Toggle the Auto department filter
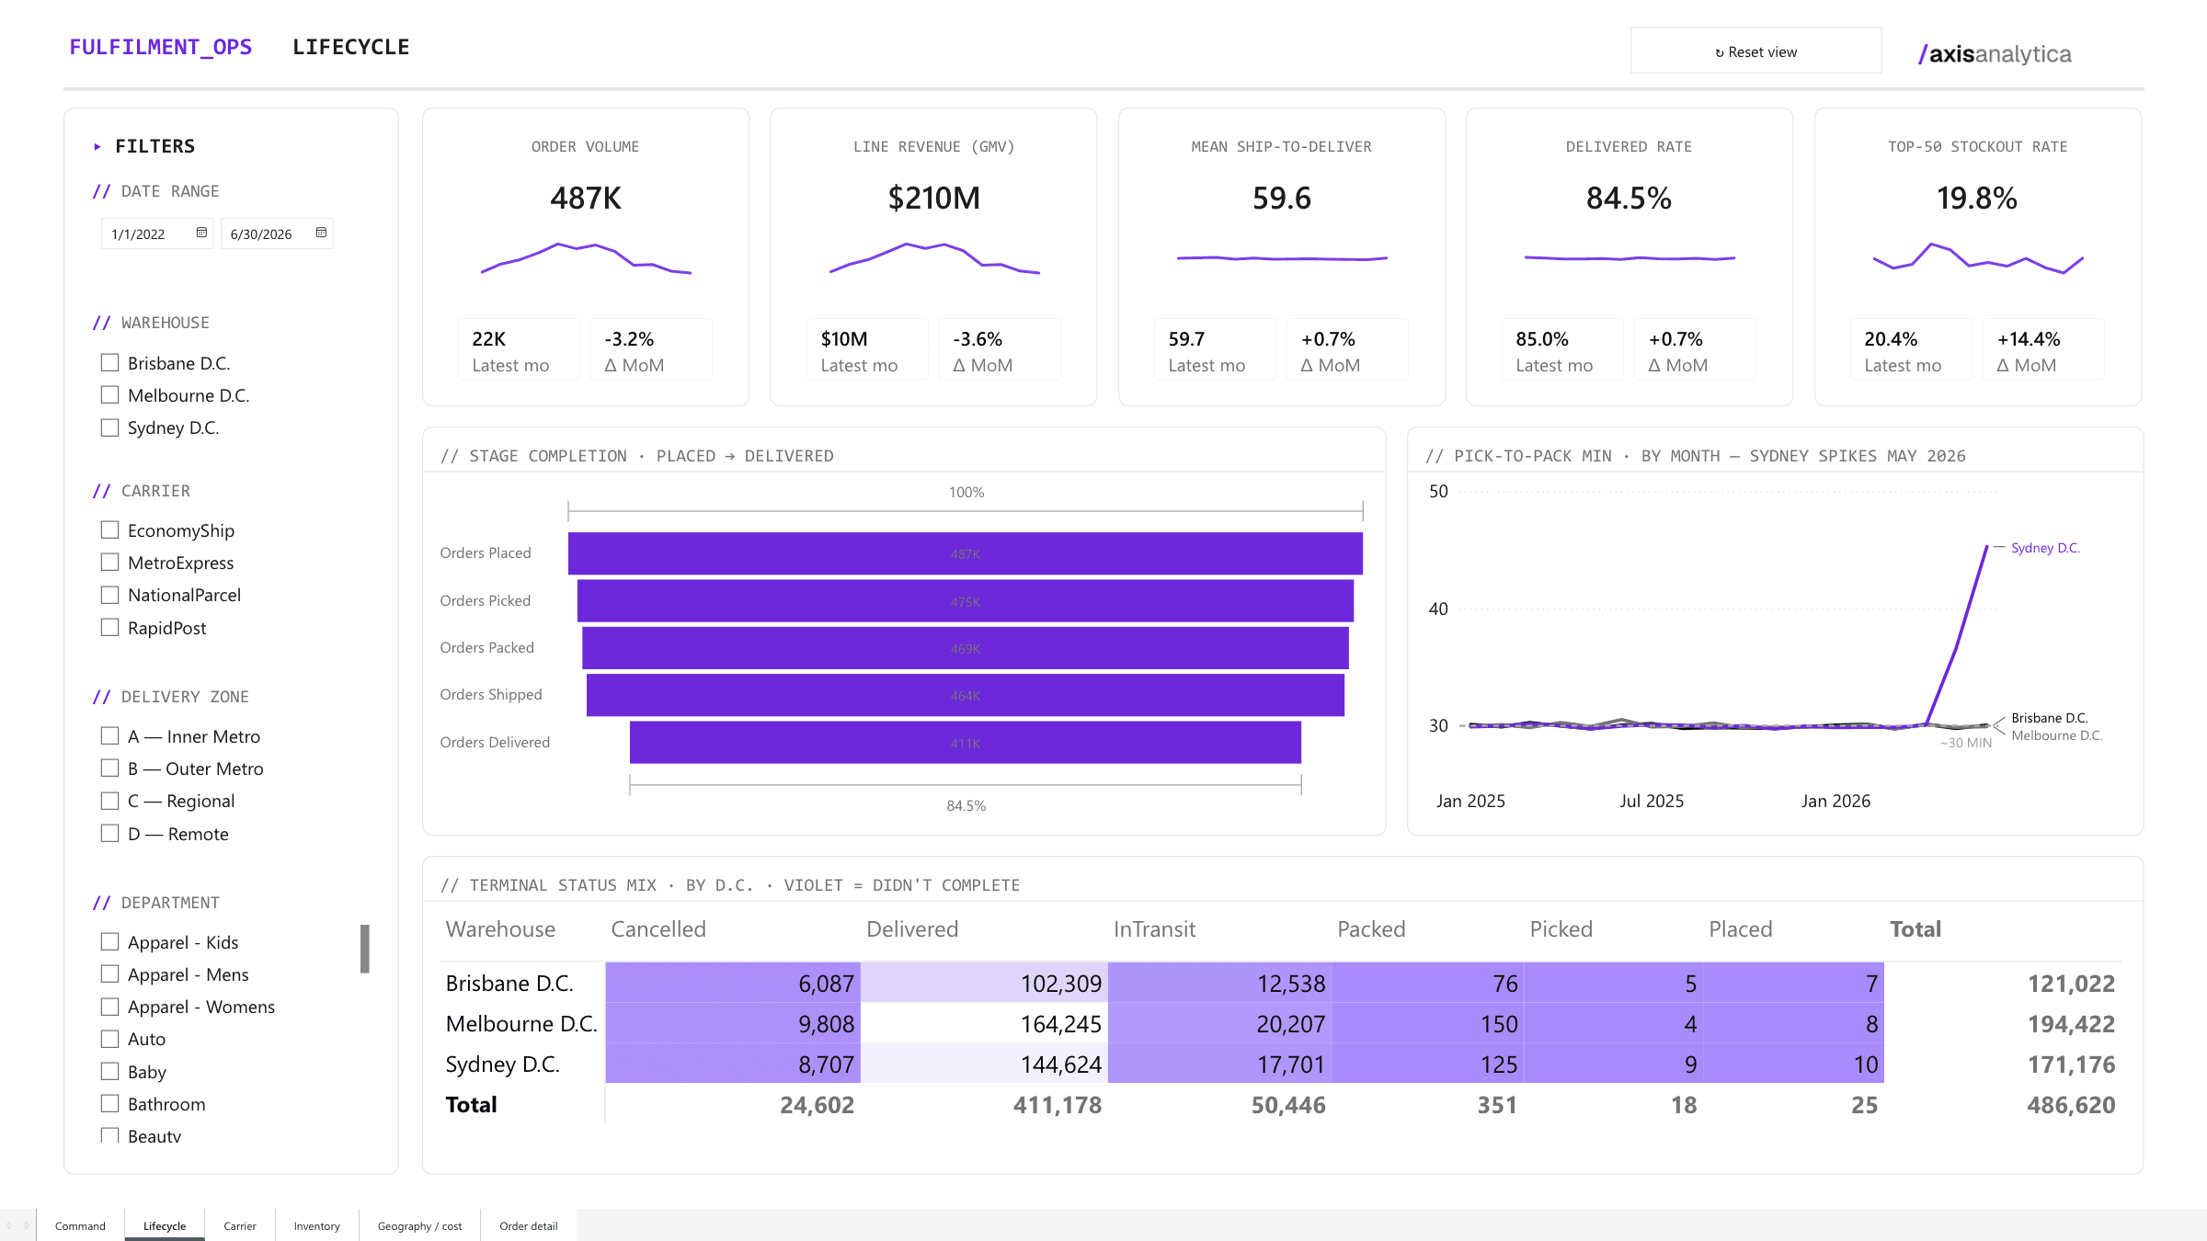 pos(110,1039)
